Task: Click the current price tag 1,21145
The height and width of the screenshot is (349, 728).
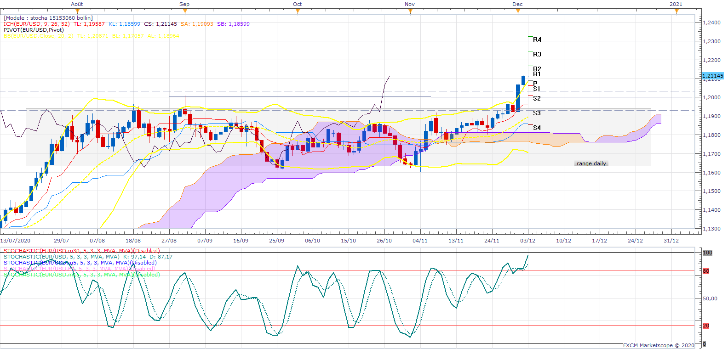Action: (713, 76)
